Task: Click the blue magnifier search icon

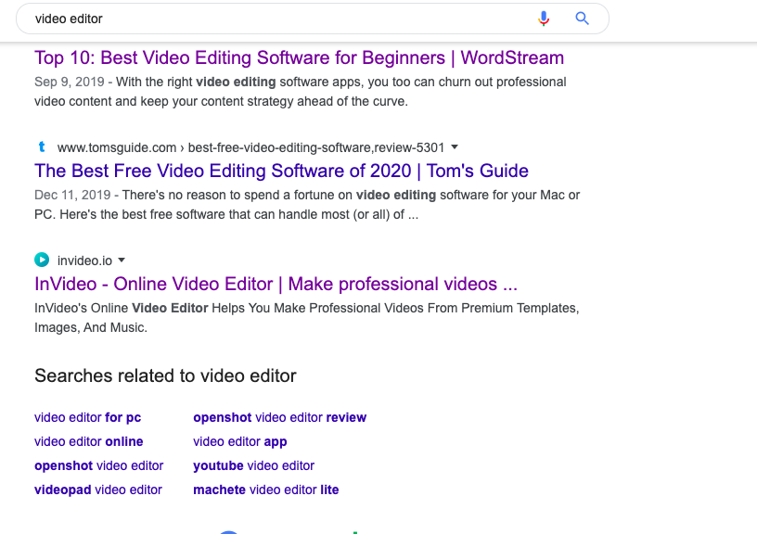Action: (x=583, y=19)
